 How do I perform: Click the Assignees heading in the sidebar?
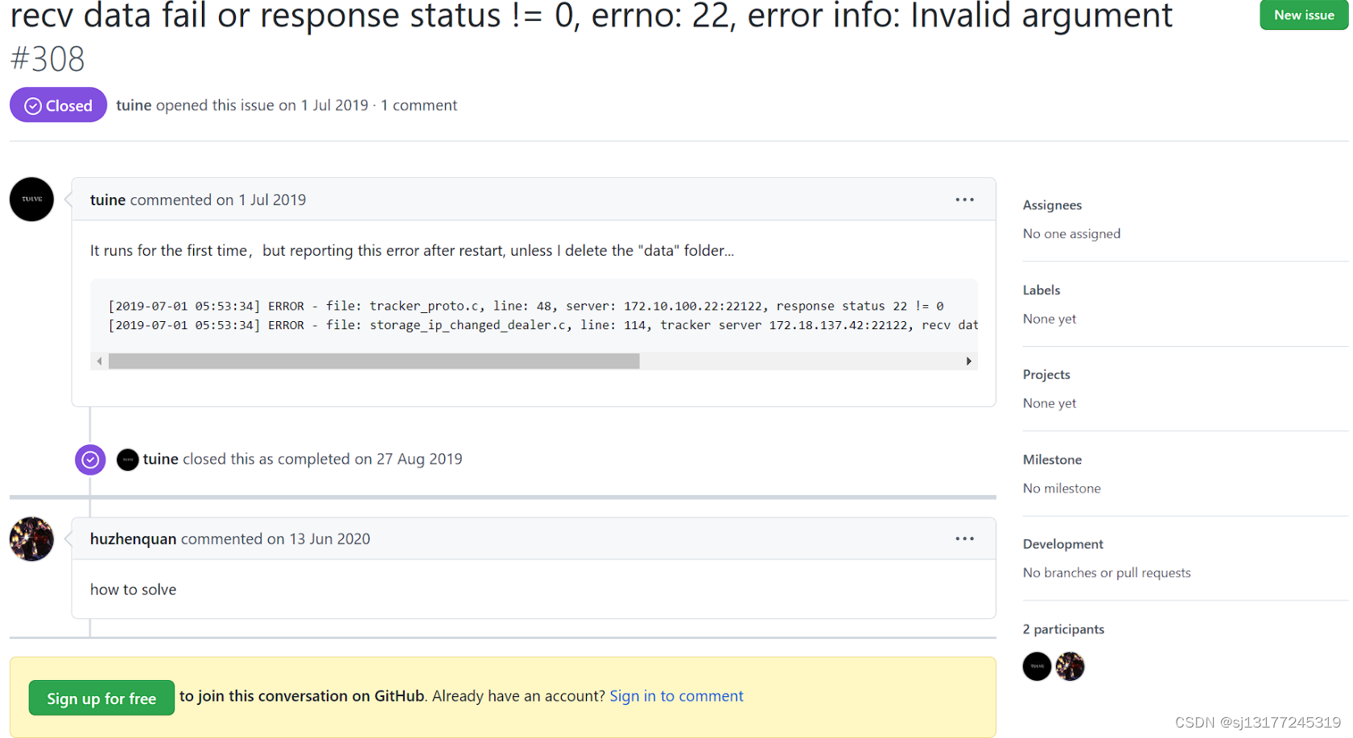point(1052,204)
